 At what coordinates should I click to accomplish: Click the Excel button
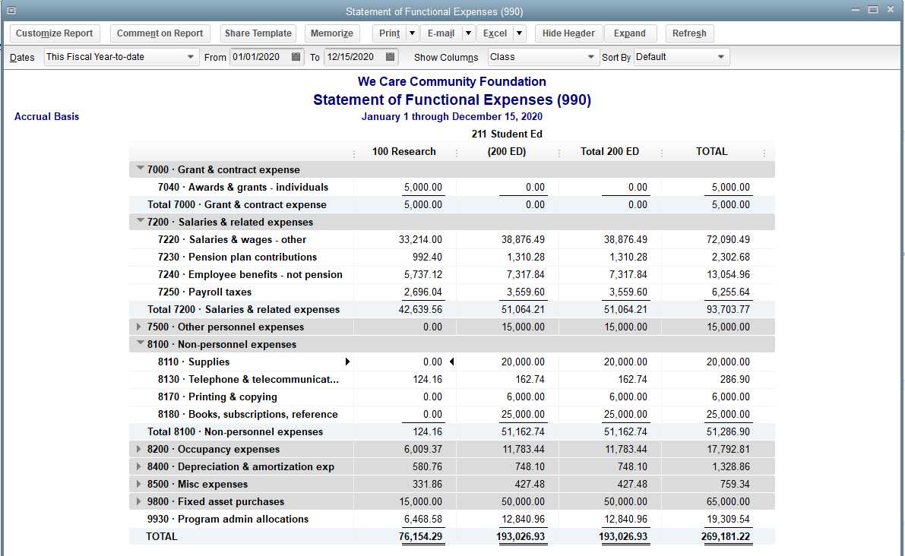click(495, 33)
